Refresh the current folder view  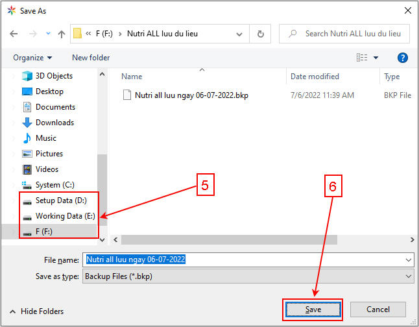point(261,34)
